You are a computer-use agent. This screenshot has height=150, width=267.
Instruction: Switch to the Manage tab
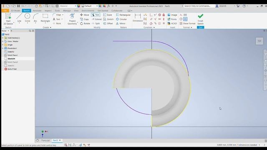[x=67, y=10]
